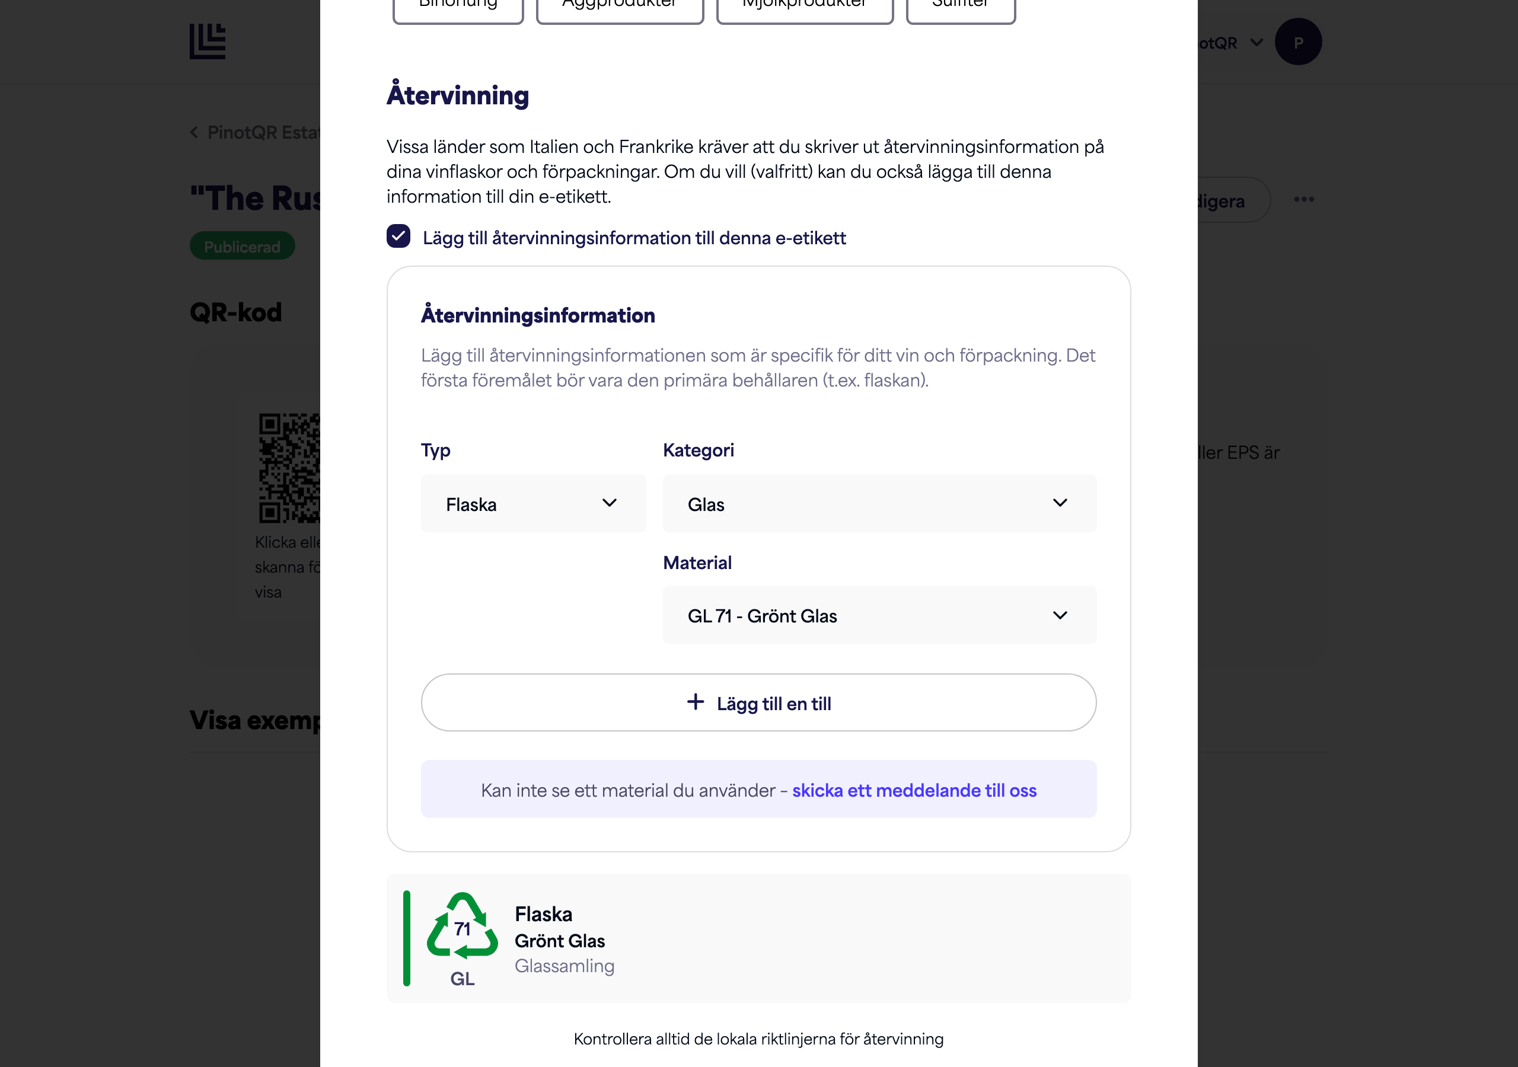Open the Kategori dropdown showing Glas
Screen dimensions: 1518x1067
(879, 504)
